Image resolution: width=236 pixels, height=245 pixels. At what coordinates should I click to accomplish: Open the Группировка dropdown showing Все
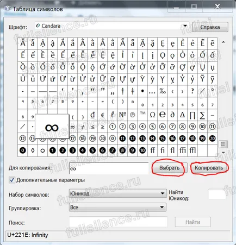coord(117,207)
